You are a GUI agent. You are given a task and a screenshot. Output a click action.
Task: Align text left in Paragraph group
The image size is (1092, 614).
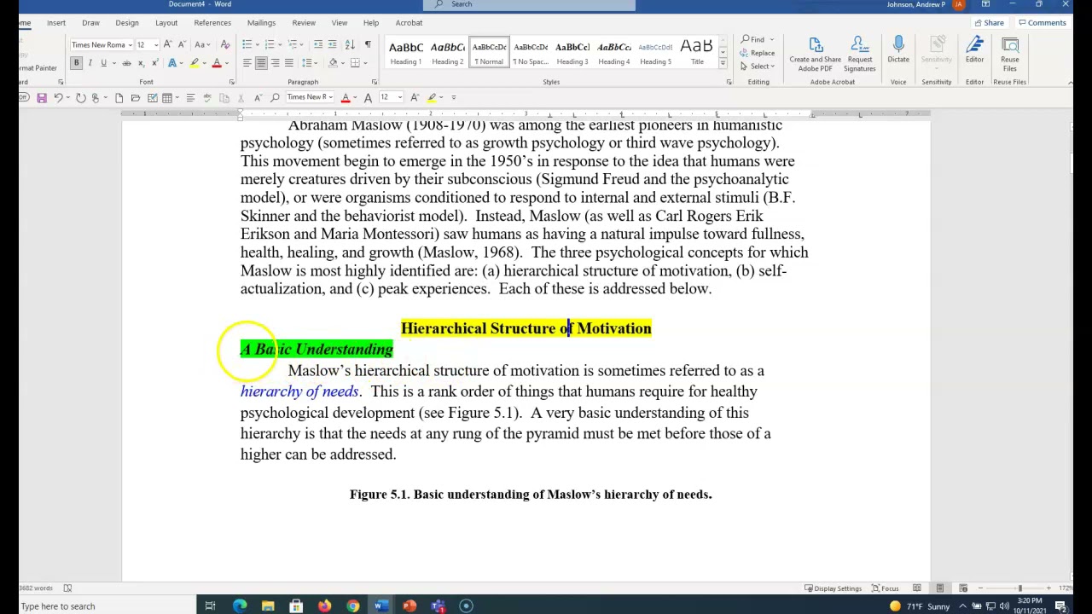click(x=247, y=63)
